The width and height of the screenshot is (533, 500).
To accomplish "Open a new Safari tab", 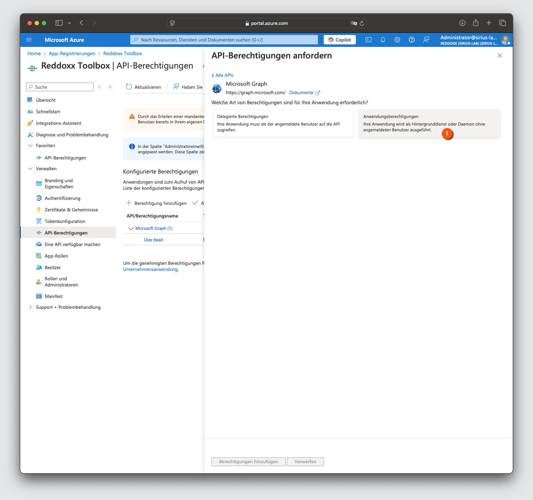I will pos(489,23).
